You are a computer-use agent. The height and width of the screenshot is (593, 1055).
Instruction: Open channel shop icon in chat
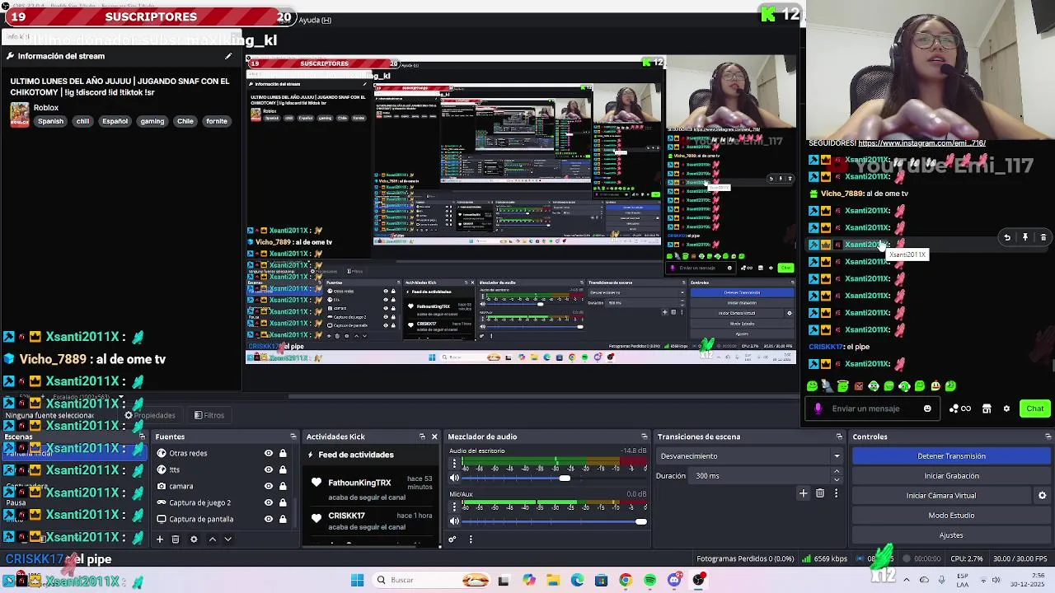pyautogui.click(x=987, y=409)
